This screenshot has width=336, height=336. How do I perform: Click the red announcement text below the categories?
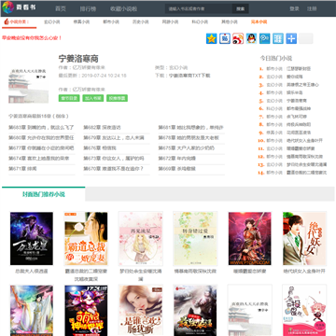[32, 37]
